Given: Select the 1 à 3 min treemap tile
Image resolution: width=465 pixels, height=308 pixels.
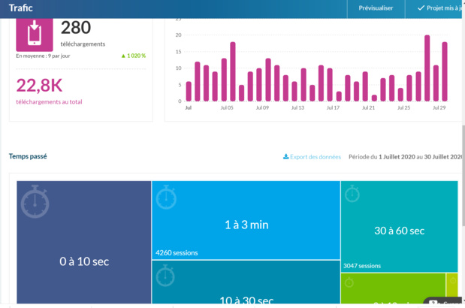Looking at the screenshot, I should (x=246, y=224).
